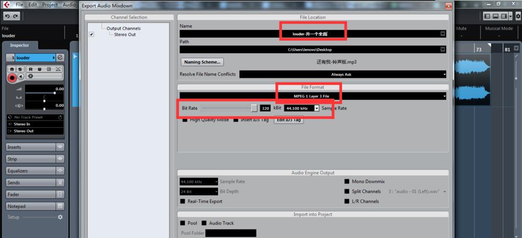Open the File Format MPEG 1 Layer 3 dropdown
The image size is (522, 238).
click(x=313, y=96)
